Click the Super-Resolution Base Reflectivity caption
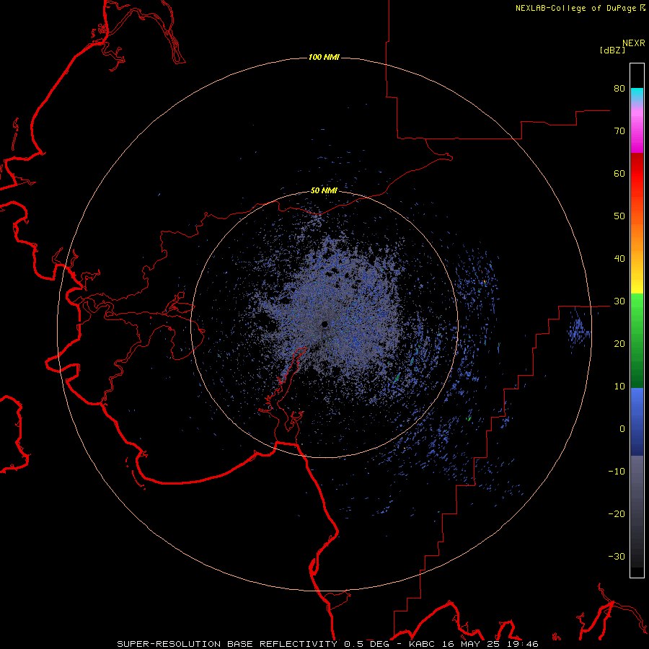Viewport: 649px width, 649px height. tap(327, 644)
